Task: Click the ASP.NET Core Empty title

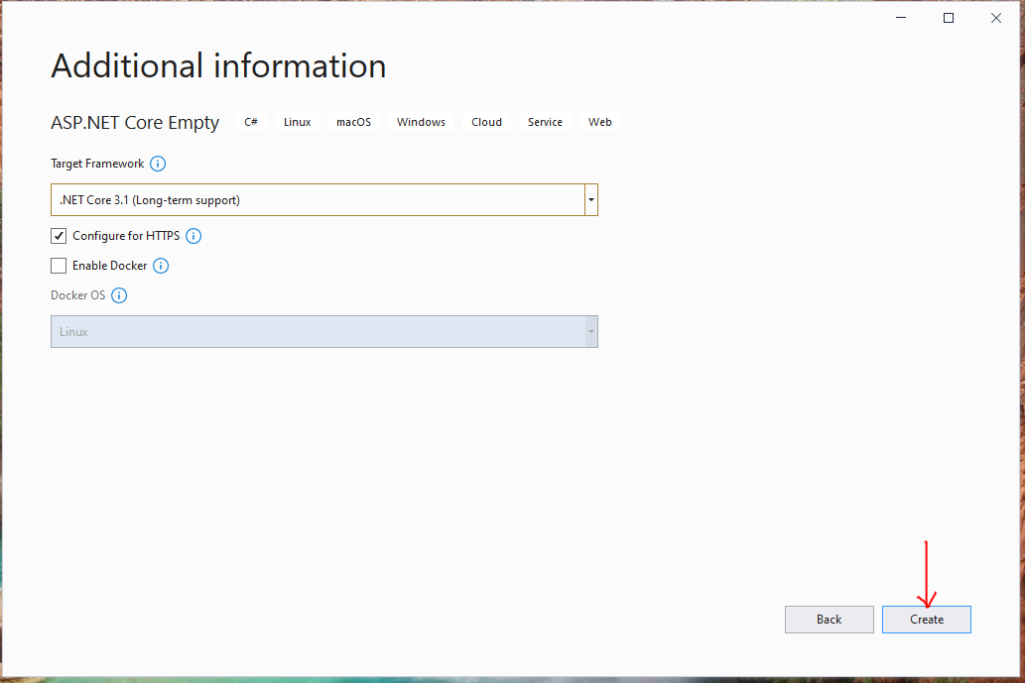Action: click(135, 123)
